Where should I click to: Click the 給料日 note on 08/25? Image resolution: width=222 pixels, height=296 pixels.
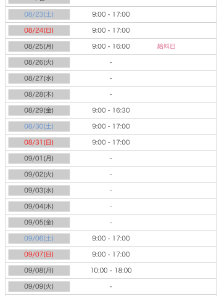pyautogui.click(x=166, y=46)
